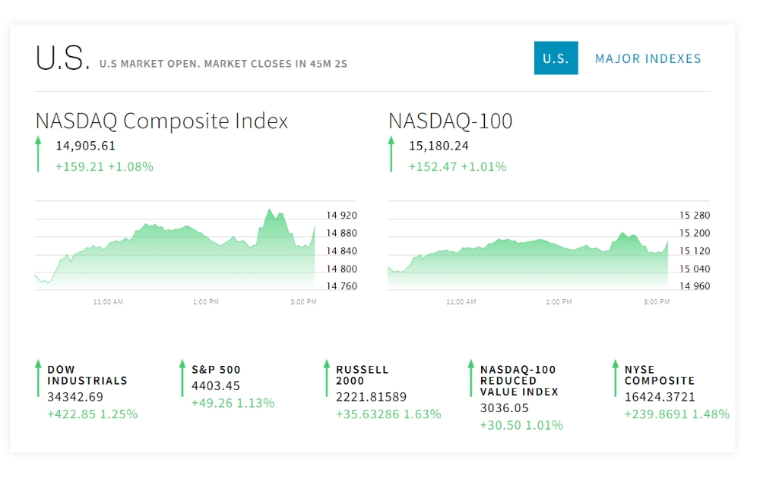Click the large U.S. section title
The height and width of the screenshot is (485, 760).
[62, 58]
